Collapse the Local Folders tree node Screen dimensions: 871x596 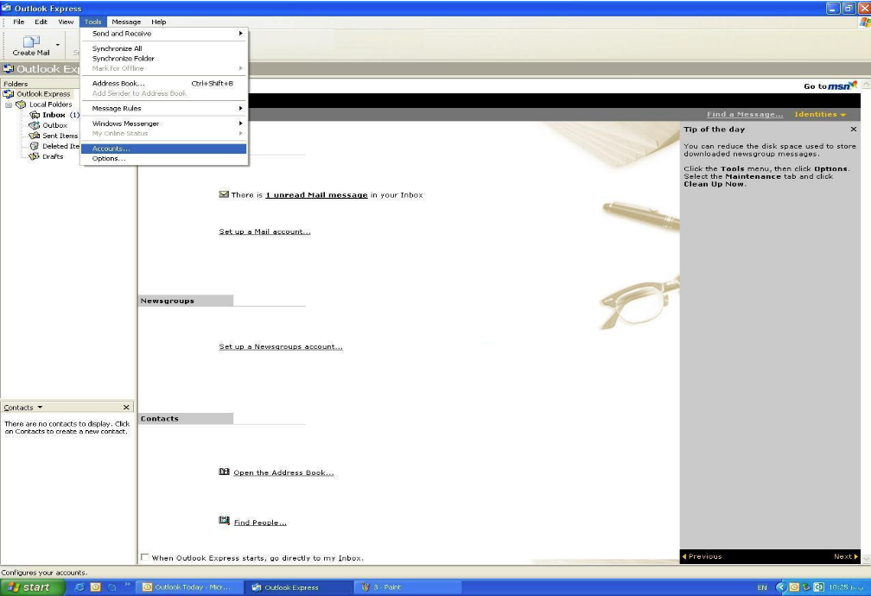(9, 105)
